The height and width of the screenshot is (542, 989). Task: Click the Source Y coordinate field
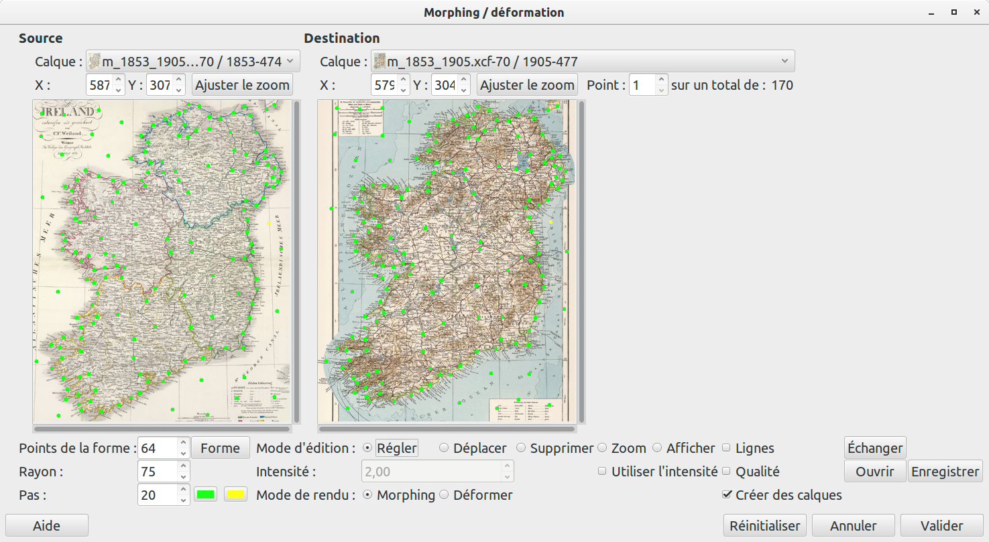coord(159,85)
